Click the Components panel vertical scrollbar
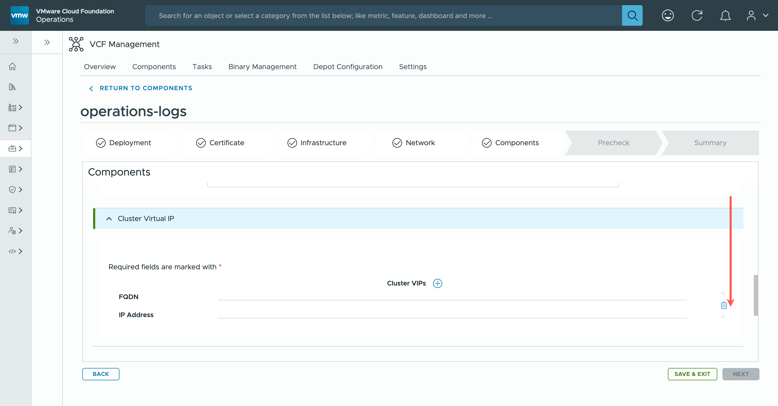Screen dimensions: 778x406 (755, 295)
